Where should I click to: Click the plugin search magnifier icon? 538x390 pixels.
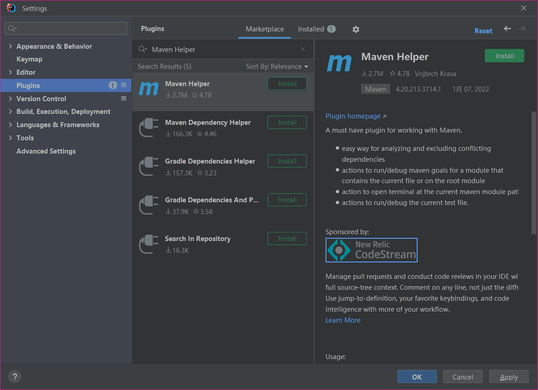(x=142, y=49)
